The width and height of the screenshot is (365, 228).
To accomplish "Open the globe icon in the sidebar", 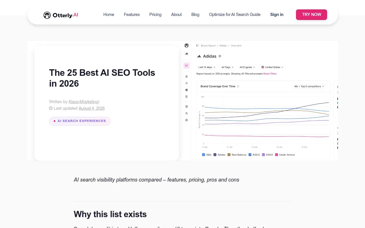I will tap(186, 90).
